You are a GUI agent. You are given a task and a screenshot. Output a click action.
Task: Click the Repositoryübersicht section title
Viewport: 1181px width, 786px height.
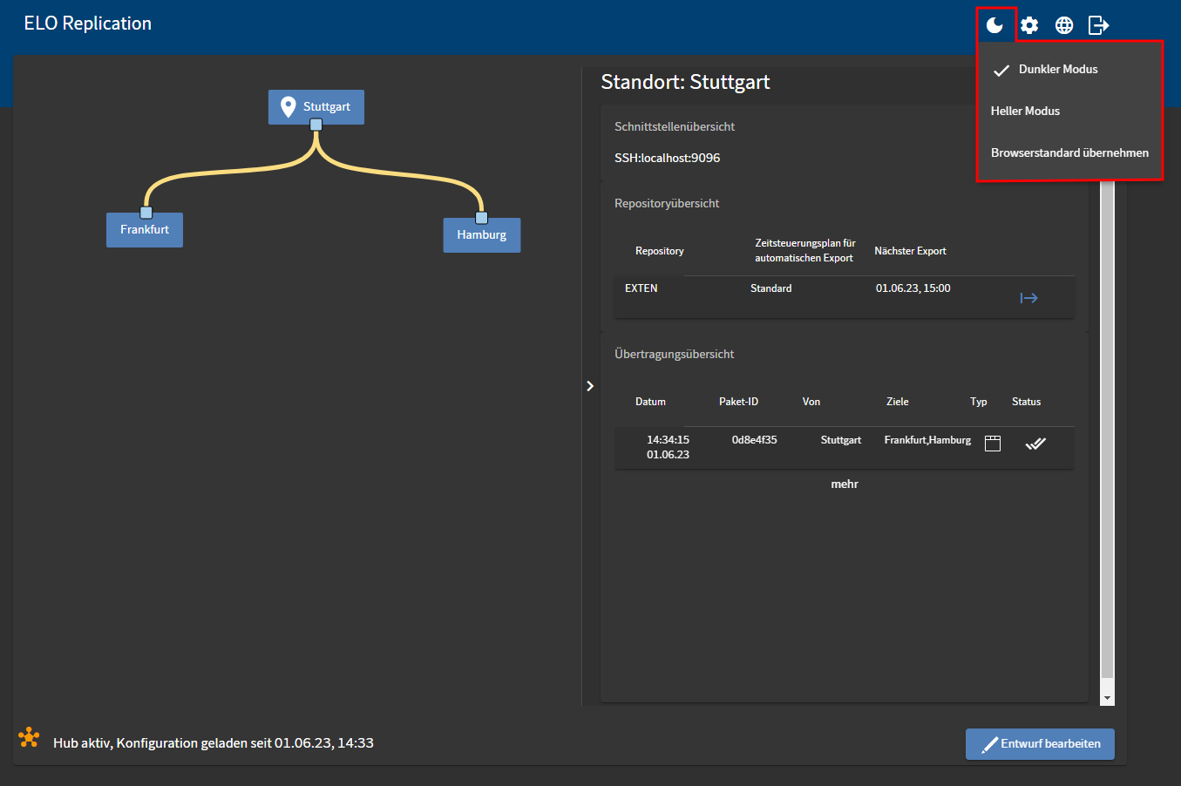click(667, 203)
